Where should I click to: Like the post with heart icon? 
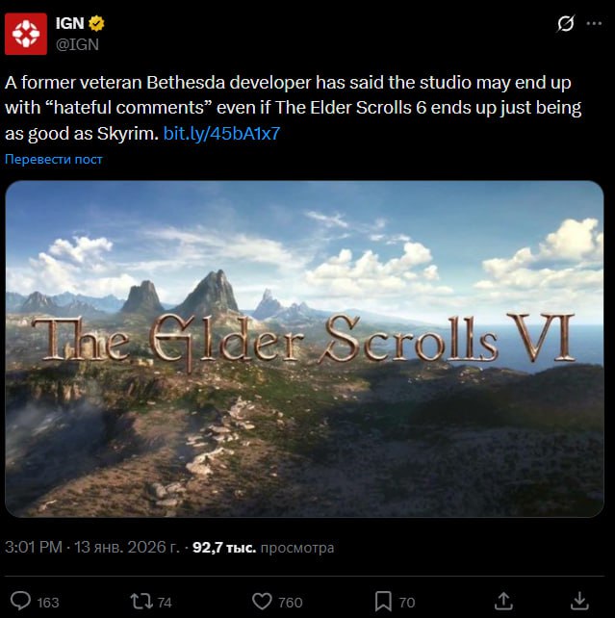[262, 602]
